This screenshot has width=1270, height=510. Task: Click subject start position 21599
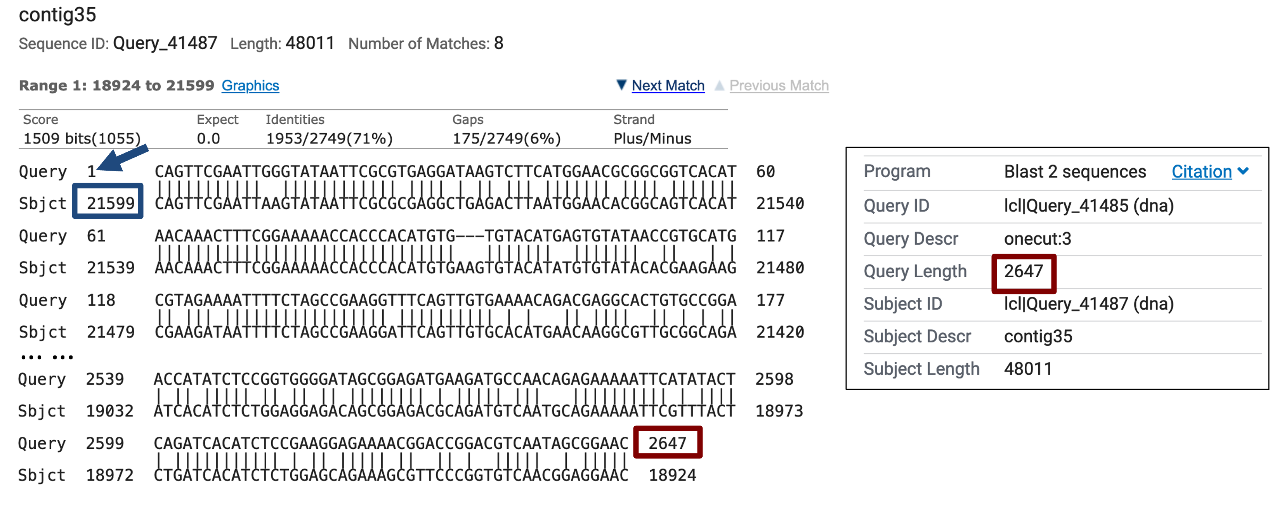pyautogui.click(x=111, y=203)
